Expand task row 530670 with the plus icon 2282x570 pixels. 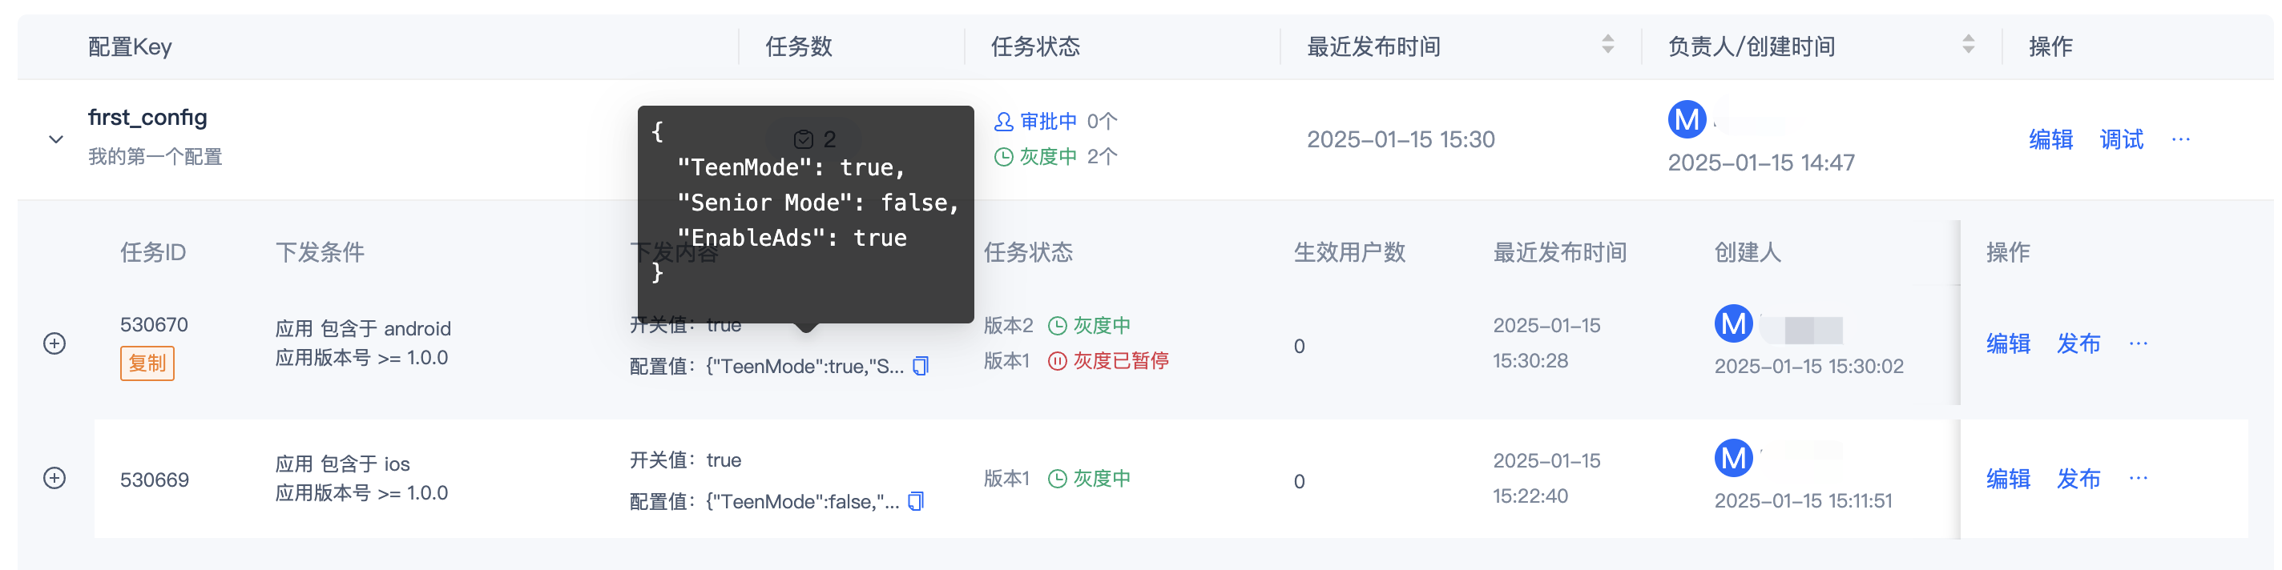point(54,343)
